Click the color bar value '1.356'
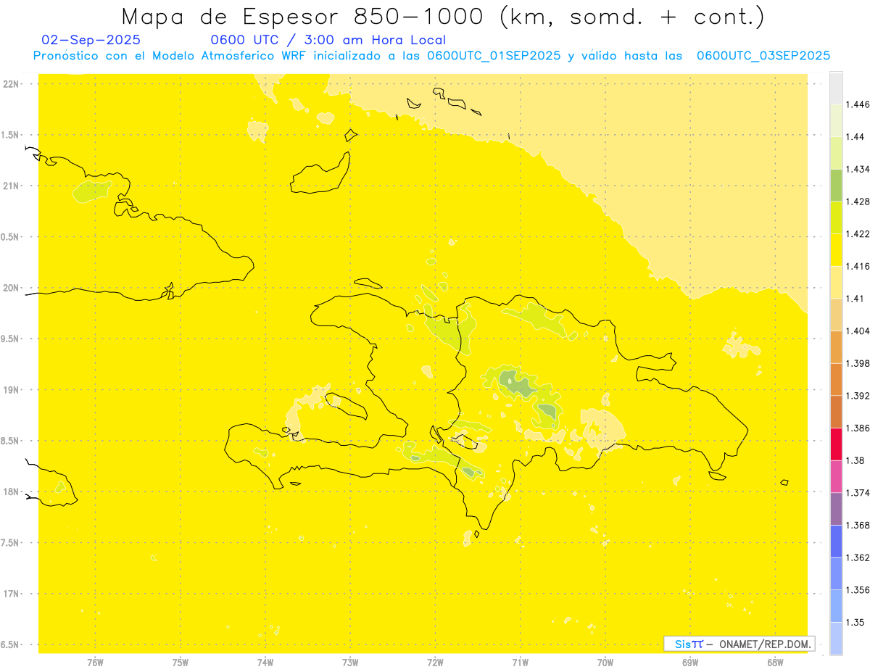This screenshot has width=870, height=672. coord(858,589)
